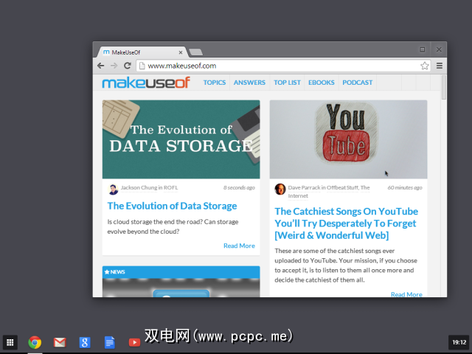The width and height of the screenshot is (472, 354).
Task: Open the Offbeat Stuff category link
Action: pyautogui.click(x=342, y=187)
